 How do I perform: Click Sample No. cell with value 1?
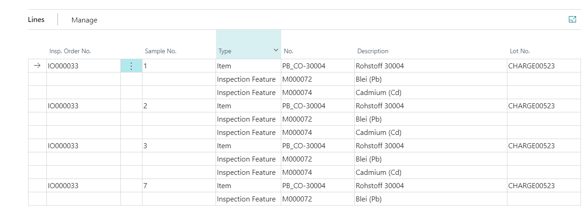[179, 66]
